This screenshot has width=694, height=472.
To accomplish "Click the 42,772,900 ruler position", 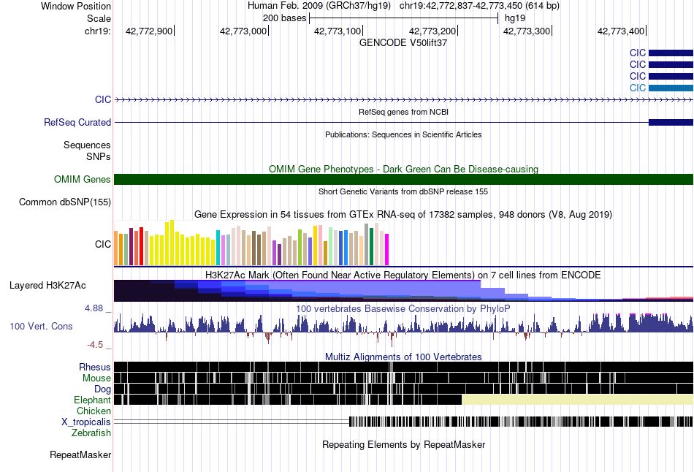I will coord(149,31).
